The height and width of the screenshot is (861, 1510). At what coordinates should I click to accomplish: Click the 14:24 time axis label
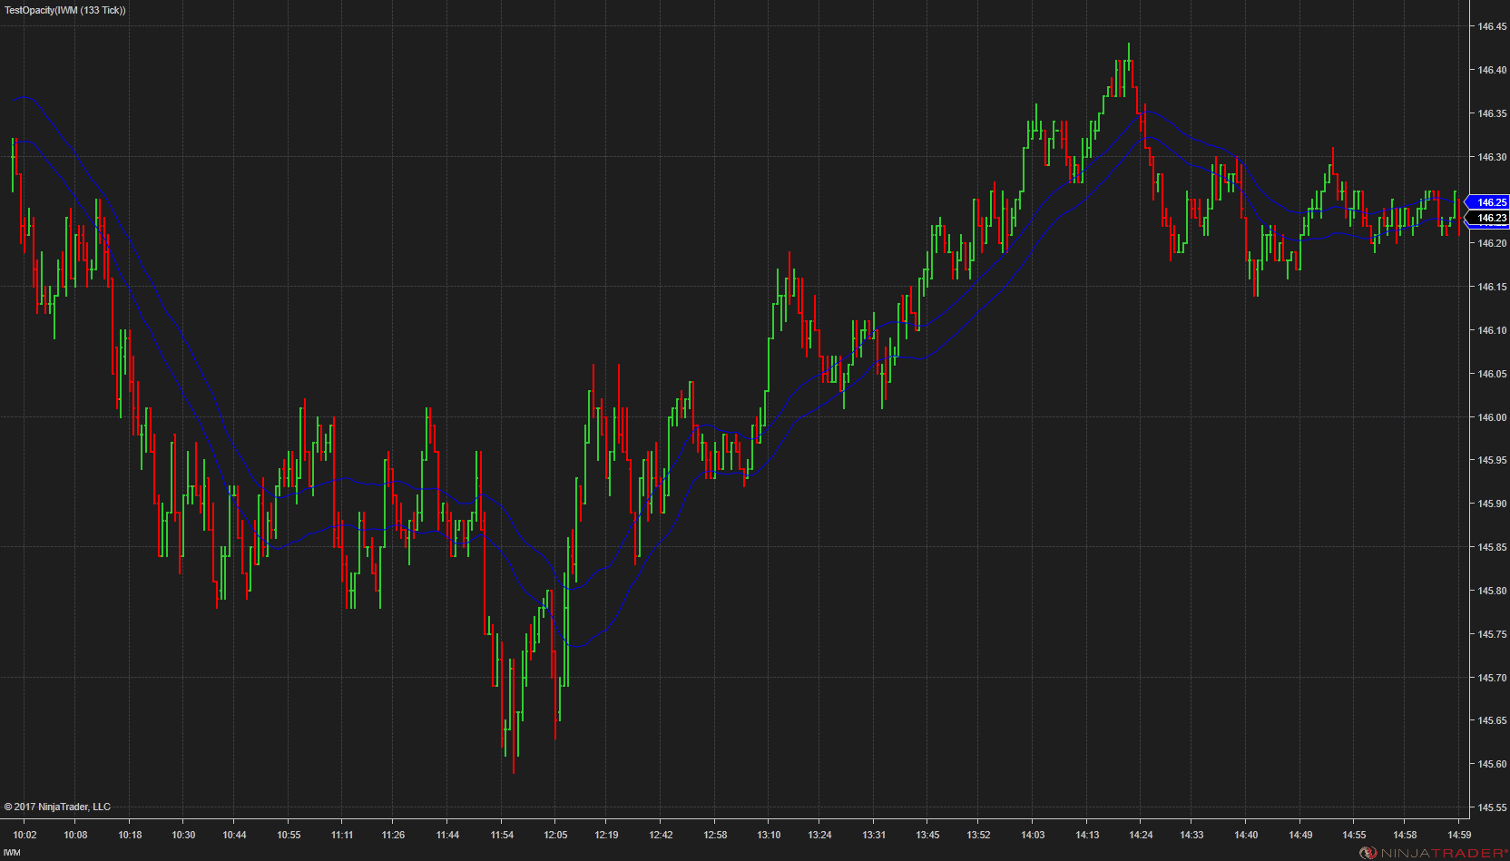click(1141, 835)
